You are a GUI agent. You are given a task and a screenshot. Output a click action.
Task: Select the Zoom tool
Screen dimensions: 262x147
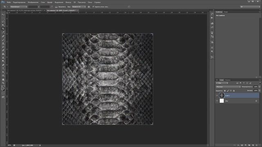point(3,83)
